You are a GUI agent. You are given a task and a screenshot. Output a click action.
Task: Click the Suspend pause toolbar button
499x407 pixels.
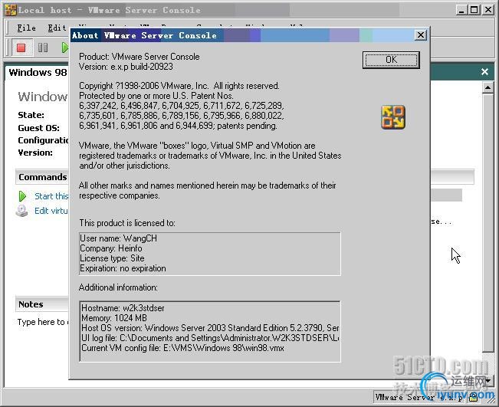pyautogui.click(x=43, y=48)
